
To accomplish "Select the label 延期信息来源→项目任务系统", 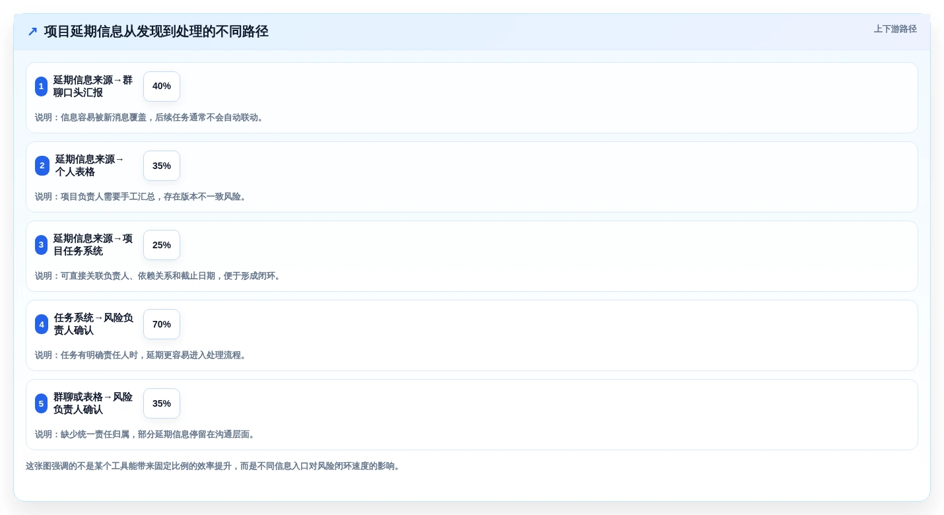I will pyautogui.click(x=93, y=245).
